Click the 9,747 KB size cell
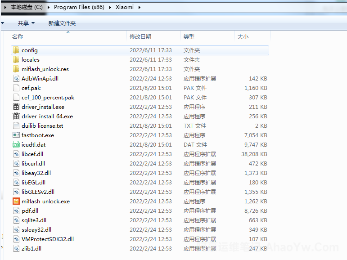The height and width of the screenshot is (260, 347). point(256,145)
